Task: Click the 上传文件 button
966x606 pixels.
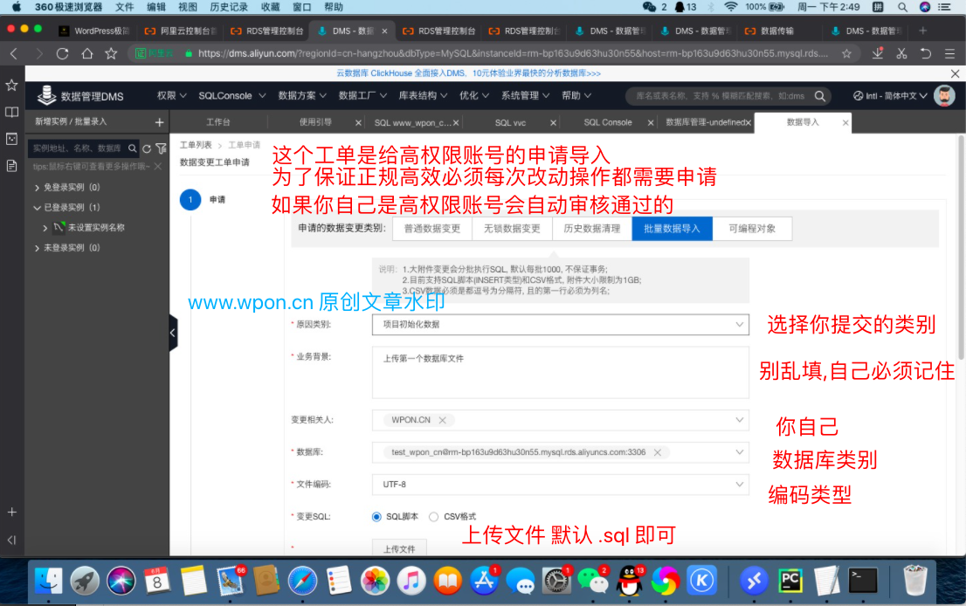Action: 399,548
